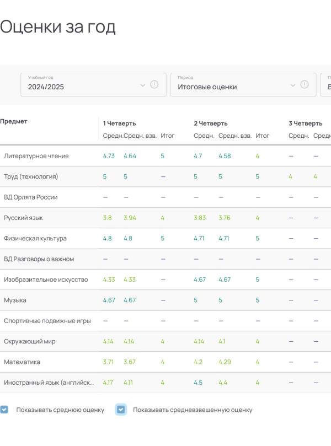
Task: Expand the Итоговые оценки period dropdown chevron
Action: tap(292, 85)
